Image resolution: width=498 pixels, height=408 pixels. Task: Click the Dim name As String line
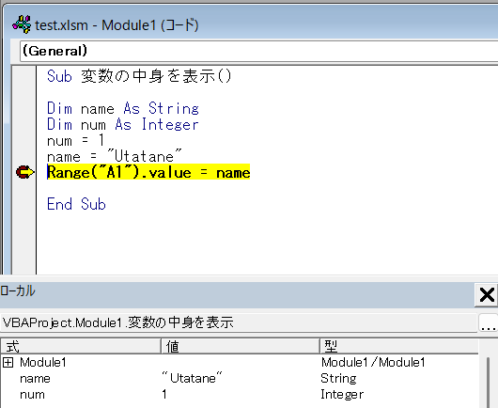pyautogui.click(x=123, y=108)
